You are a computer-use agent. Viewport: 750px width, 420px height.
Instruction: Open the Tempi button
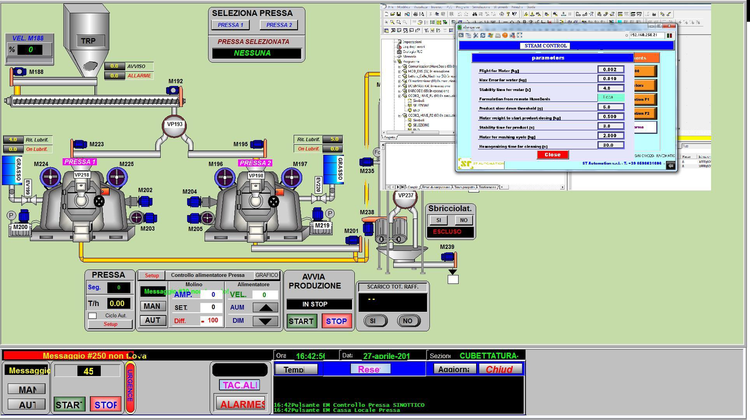296,369
